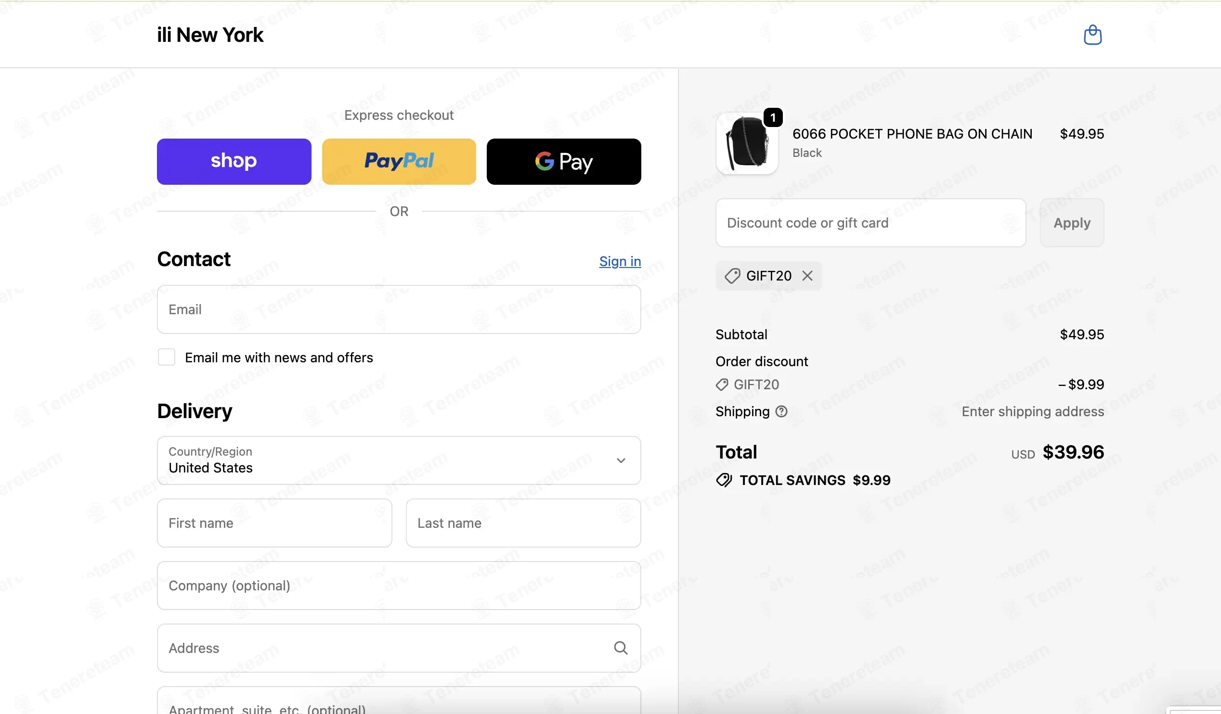Click the total savings tag icon
Image resolution: width=1221 pixels, height=714 pixels.
724,480
